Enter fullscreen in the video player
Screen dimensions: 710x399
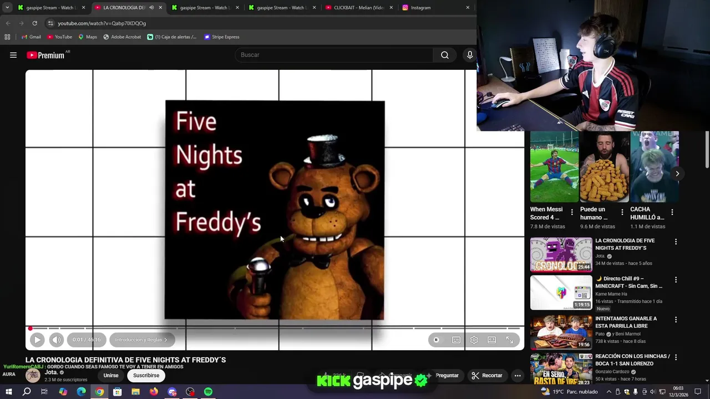point(509,340)
